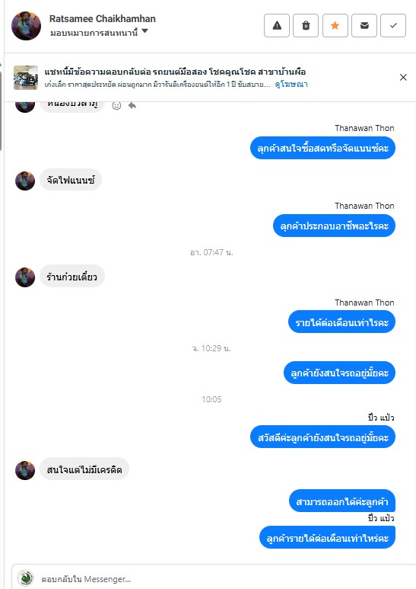416x589 pixels.
Task: Open the มอบหมายการสนทนานี้ dropdown
Action: coord(100,33)
